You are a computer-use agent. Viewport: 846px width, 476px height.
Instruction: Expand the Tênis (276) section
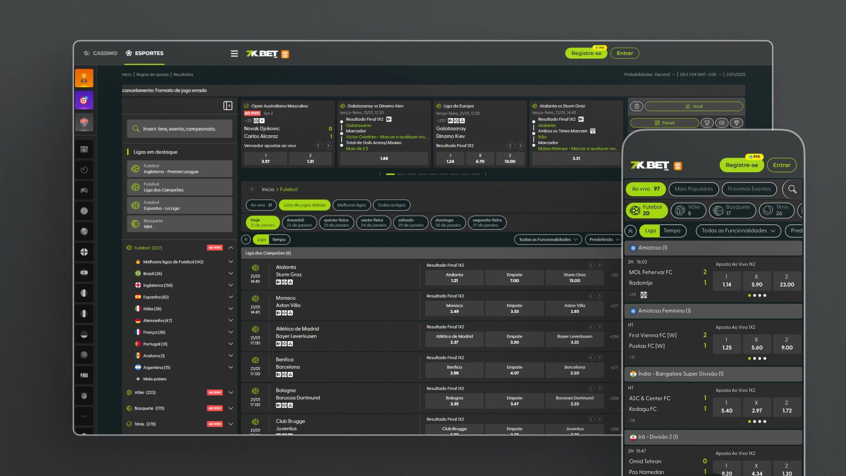click(231, 424)
